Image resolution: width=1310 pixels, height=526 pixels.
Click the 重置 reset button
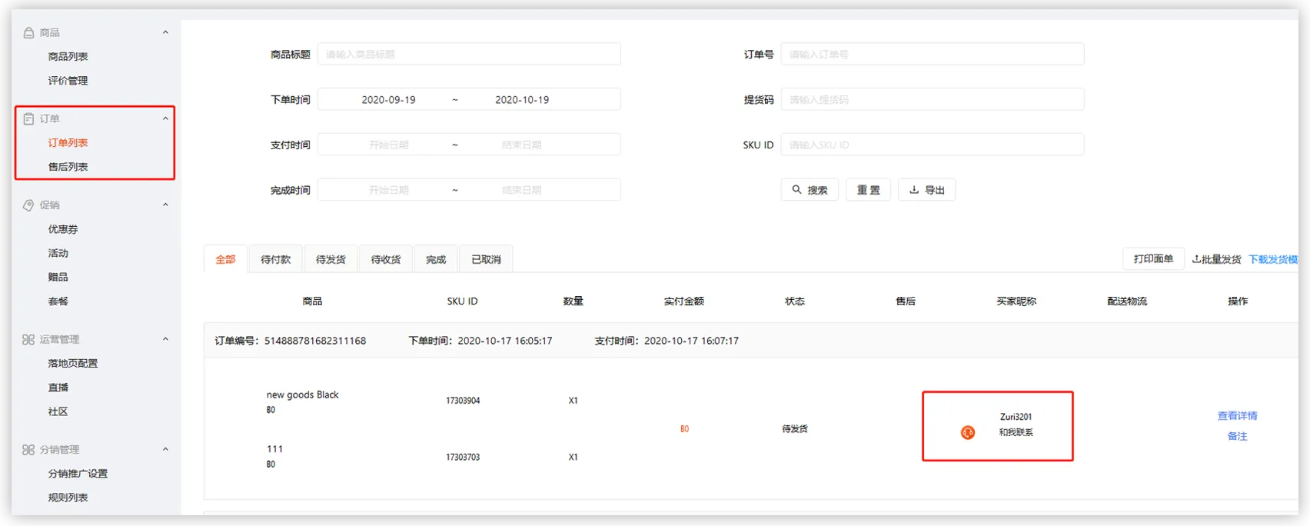coord(868,190)
